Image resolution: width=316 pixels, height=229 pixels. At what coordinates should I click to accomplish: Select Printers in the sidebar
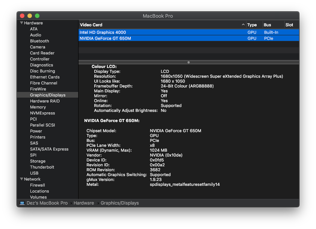pos(38,137)
